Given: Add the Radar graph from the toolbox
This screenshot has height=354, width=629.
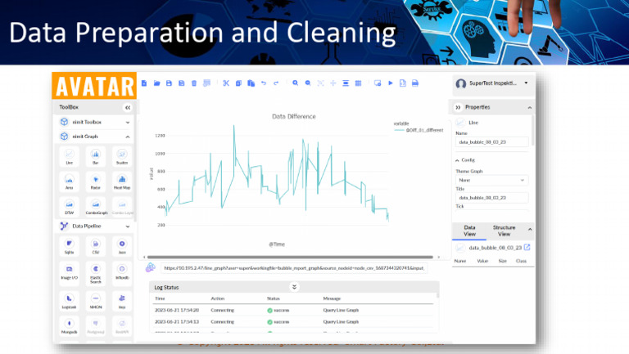Looking at the screenshot, I should pyautogui.click(x=96, y=181).
